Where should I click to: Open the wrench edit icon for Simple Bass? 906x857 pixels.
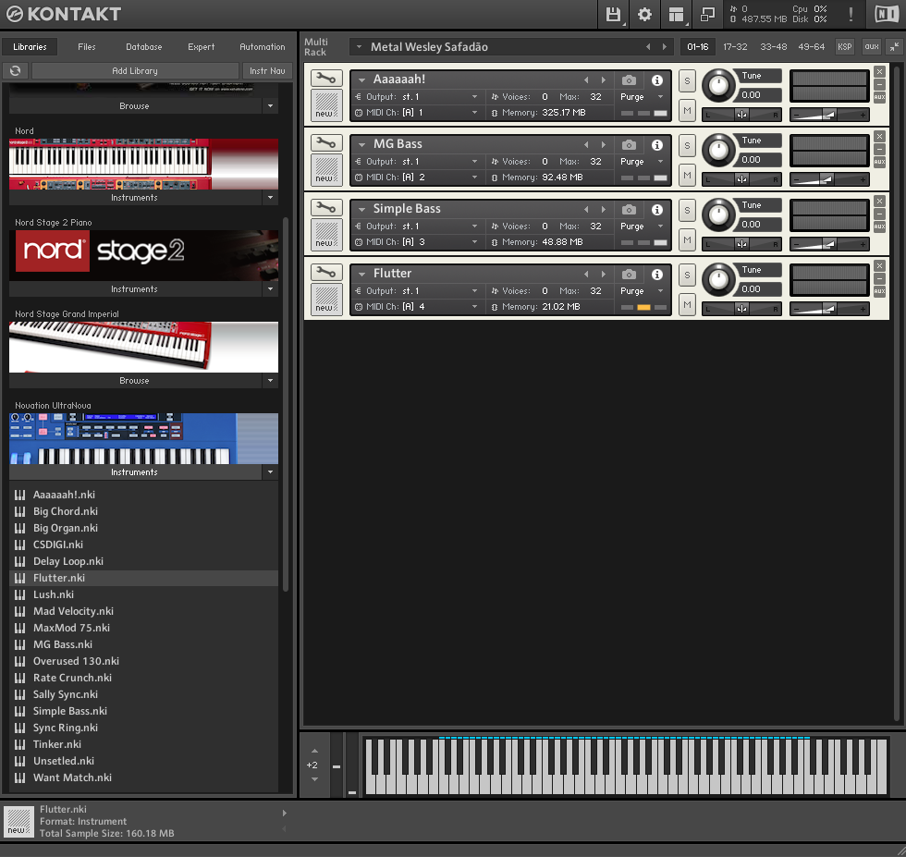pyautogui.click(x=325, y=207)
